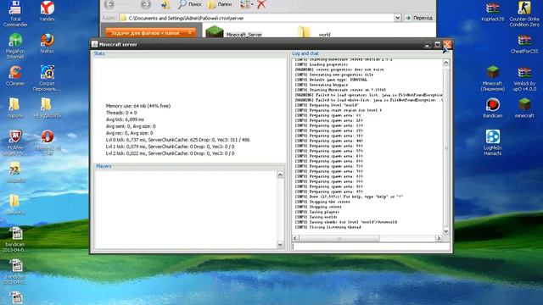This screenshot has width=543, height=305.
Task: Select the Minecraft_Server file in Explorer
Action: [x=234, y=32]
